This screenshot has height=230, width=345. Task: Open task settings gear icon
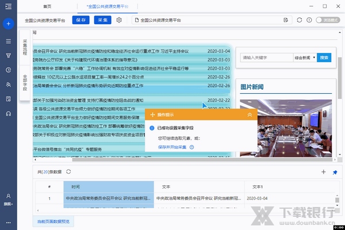point(119,20)
